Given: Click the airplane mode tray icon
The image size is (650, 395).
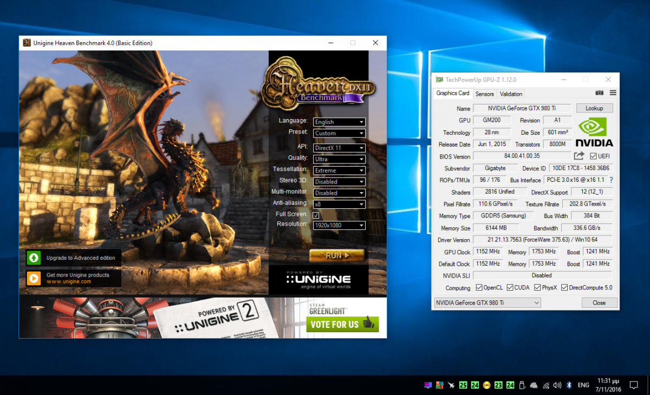Looking at the screenshot, I should (x=451, y=385).
